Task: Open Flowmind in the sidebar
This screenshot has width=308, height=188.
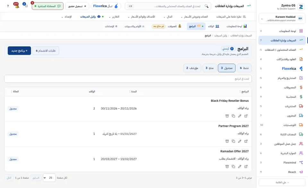Action: (x=282, y=162)
